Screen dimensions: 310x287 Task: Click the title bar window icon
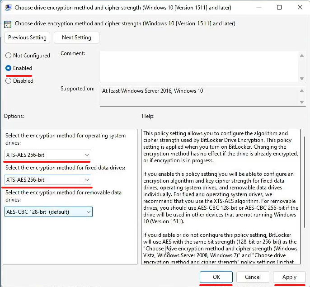[x=8, y=8]
